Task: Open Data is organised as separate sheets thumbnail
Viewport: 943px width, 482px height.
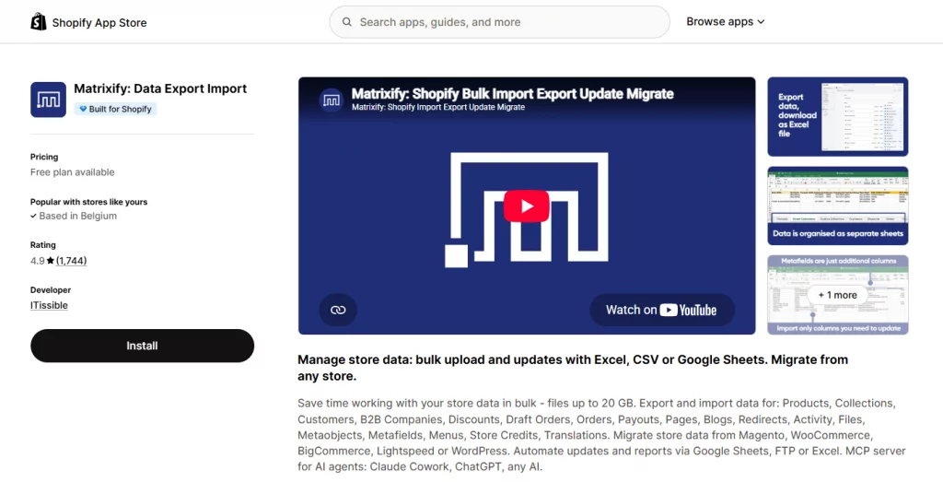Action: point(838,206)
